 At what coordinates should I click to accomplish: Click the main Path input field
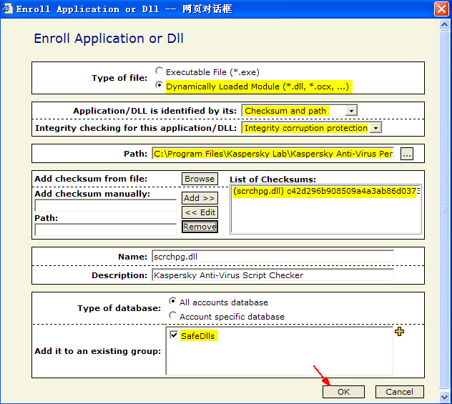pos(272,154)
